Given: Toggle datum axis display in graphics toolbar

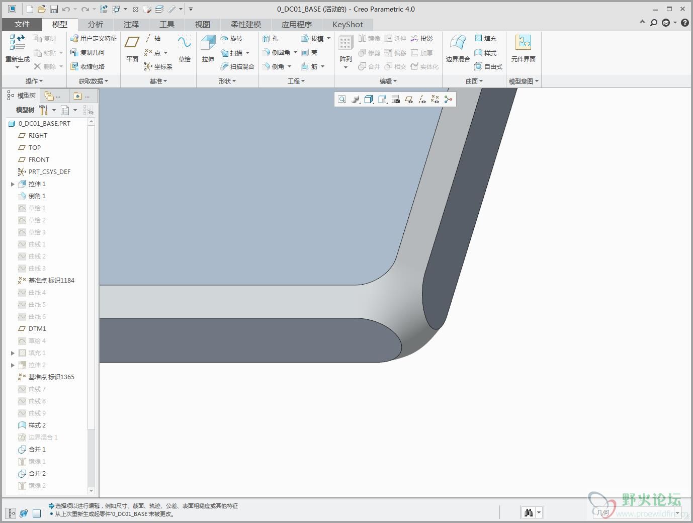Looking at the screenshot, I should (x=422, y=100).
